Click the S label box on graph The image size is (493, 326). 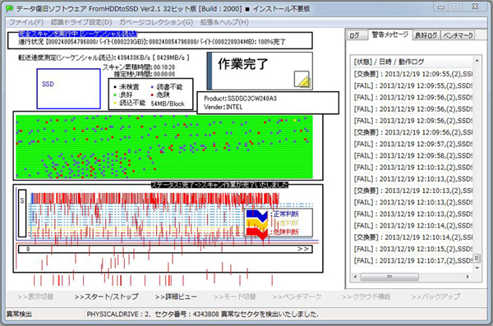click(x=22, y=213)
